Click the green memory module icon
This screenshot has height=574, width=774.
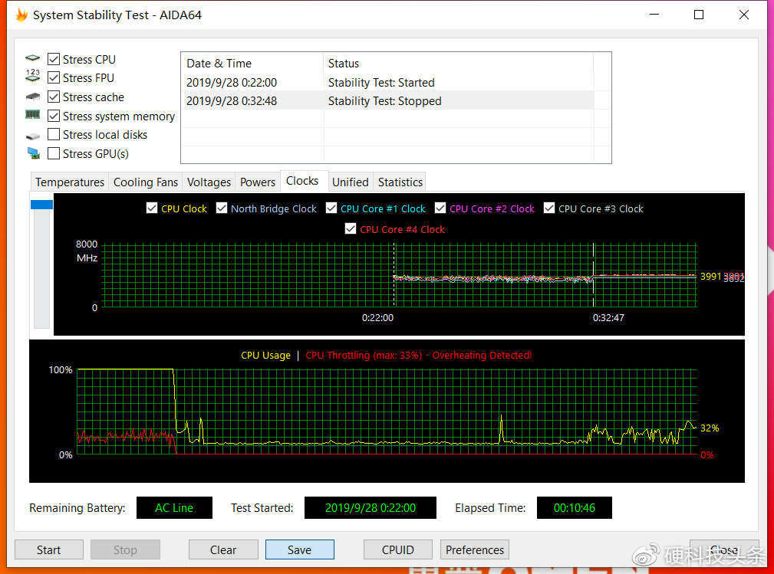[32, 116]
